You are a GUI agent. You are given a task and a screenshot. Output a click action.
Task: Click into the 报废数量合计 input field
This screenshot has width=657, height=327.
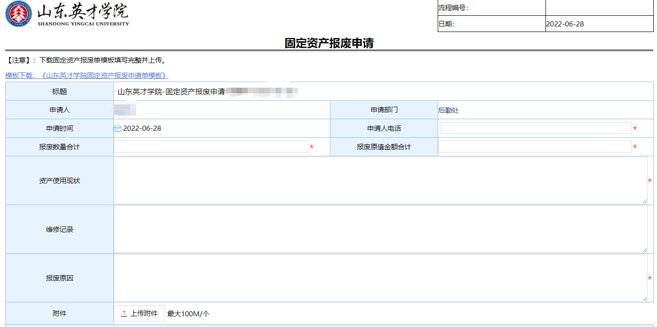coord(211,147)
